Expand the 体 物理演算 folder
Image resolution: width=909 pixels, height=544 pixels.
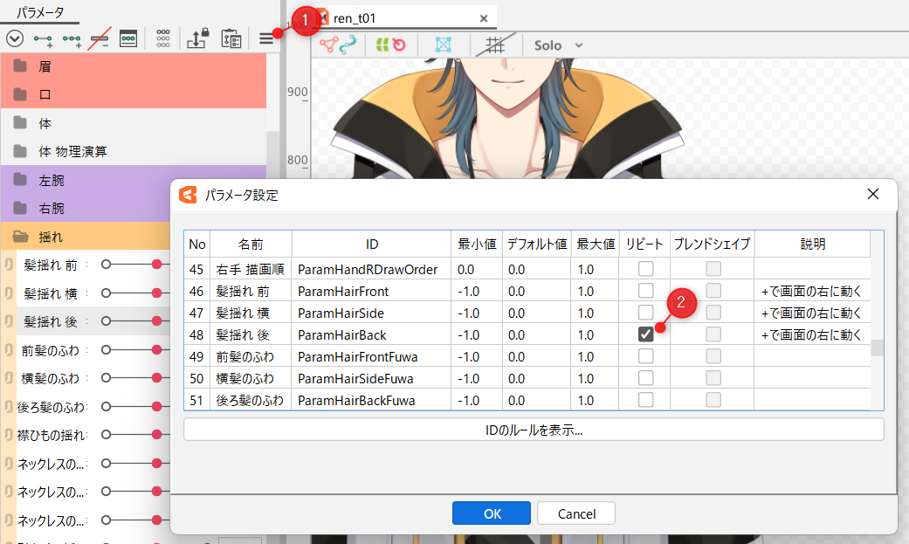click(x=21, y=151)
